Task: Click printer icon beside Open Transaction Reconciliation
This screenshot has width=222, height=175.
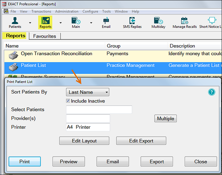Action: click(x=14, y=55)
